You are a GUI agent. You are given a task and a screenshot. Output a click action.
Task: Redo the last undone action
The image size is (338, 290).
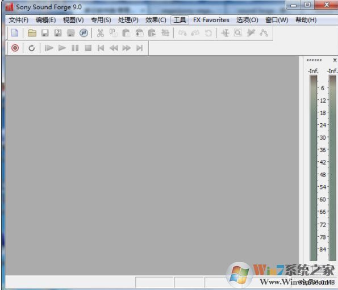(195, 33)
